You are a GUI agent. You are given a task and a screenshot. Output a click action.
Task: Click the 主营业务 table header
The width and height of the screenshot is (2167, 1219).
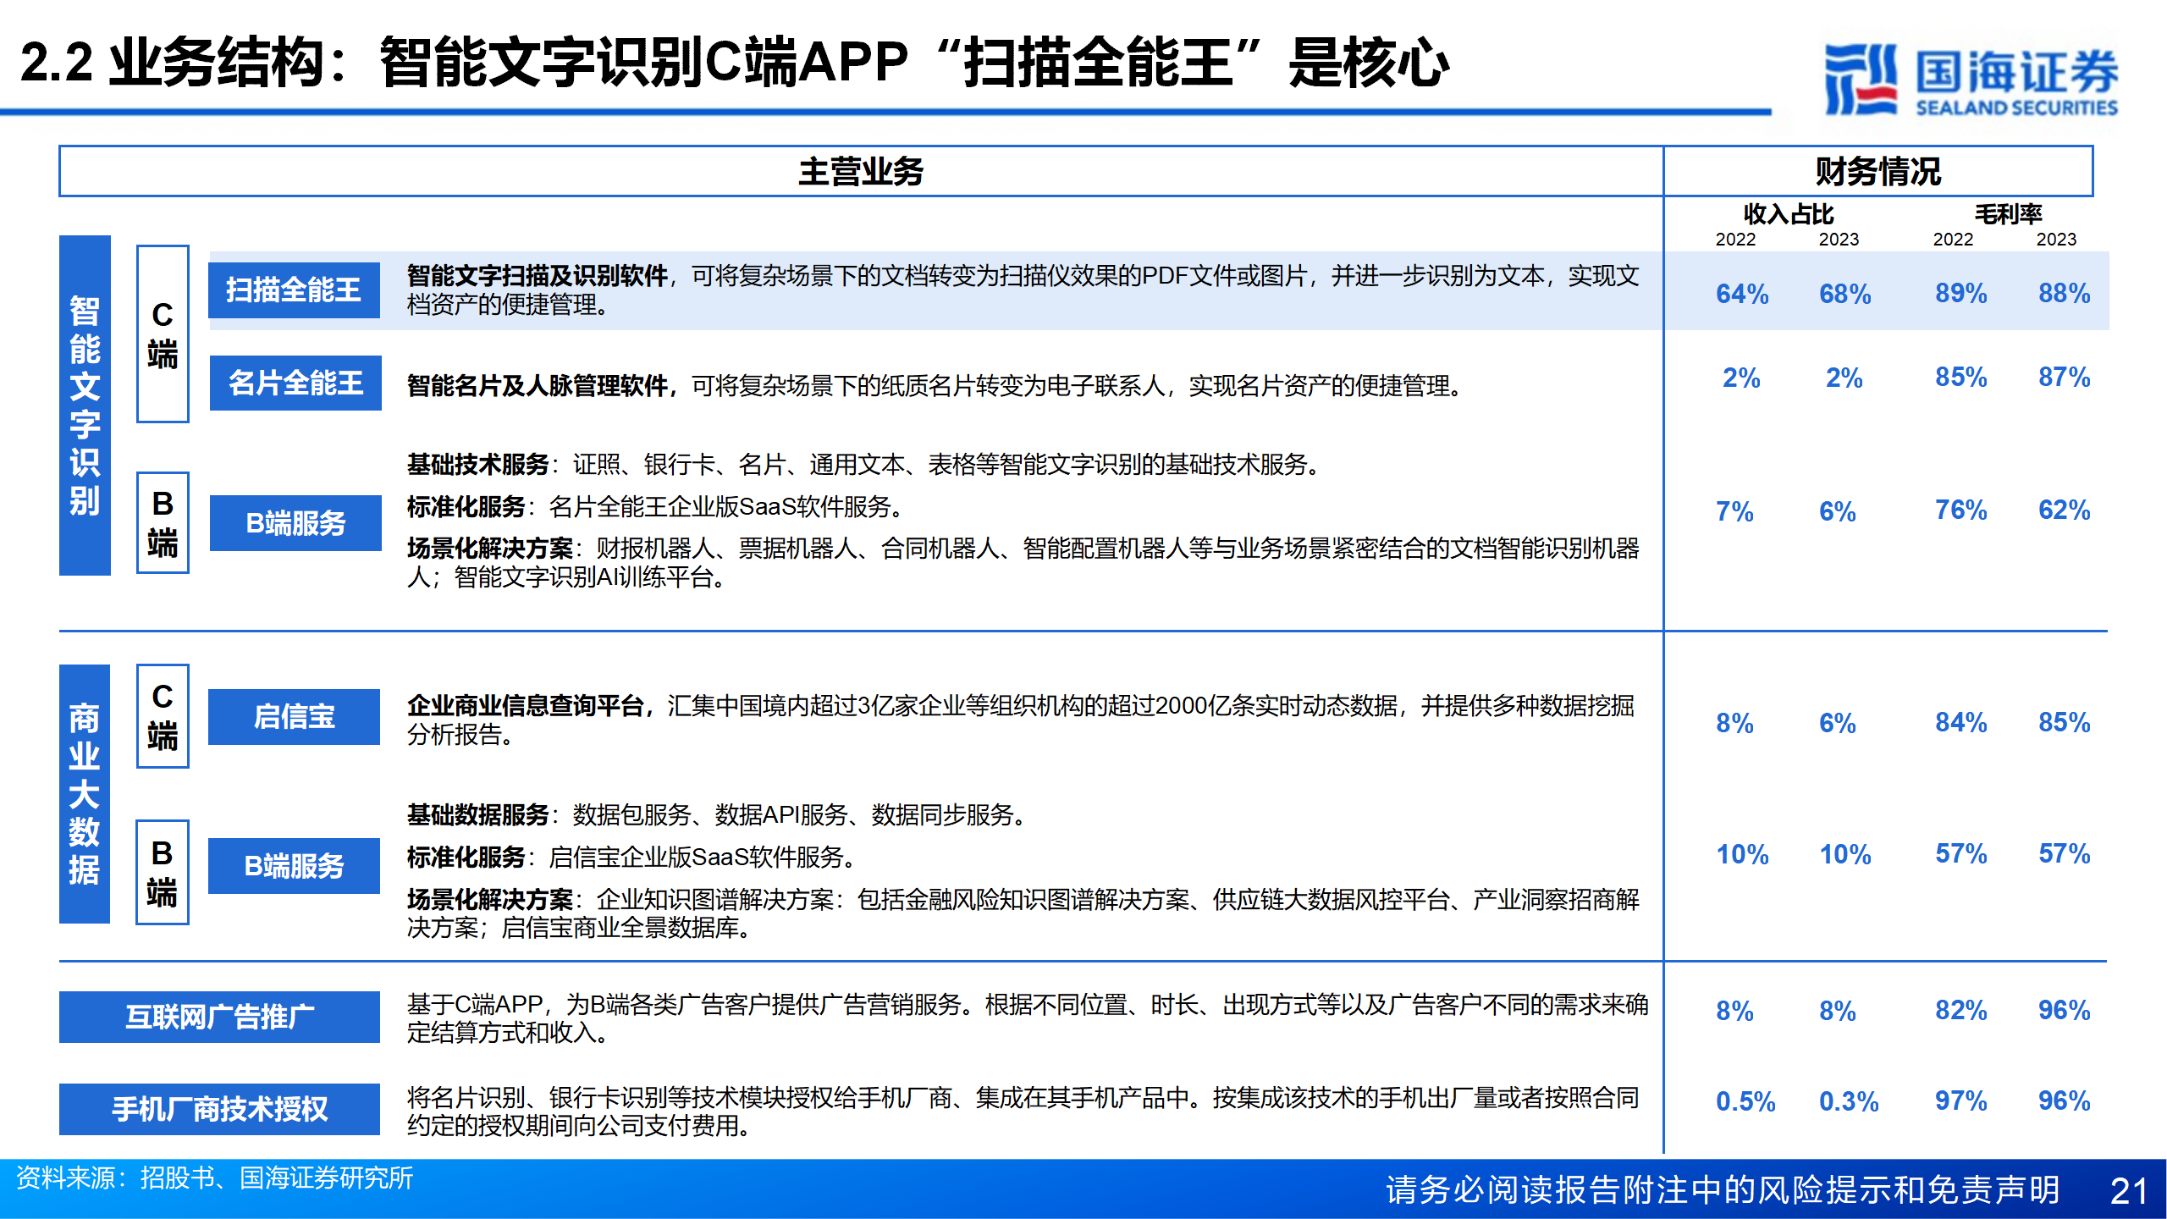[x=861, y=171]
